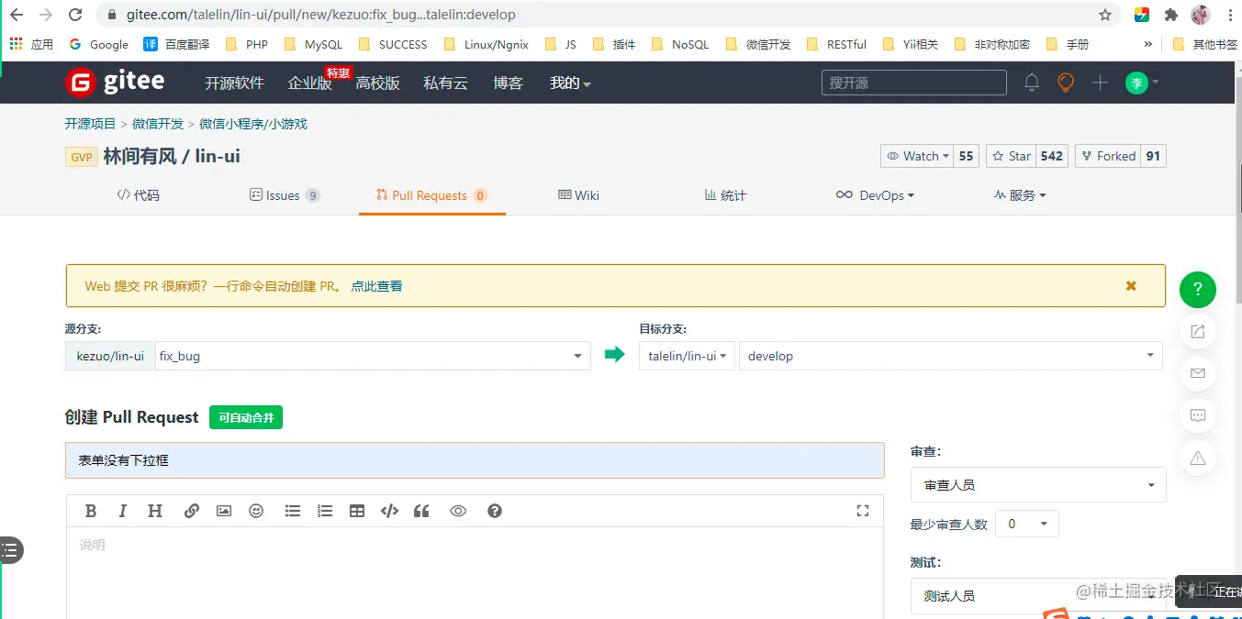This screenshot has height=619, width=1242.
Task: Open the emoji picker in editor
Action: click(x=256, y=511)
